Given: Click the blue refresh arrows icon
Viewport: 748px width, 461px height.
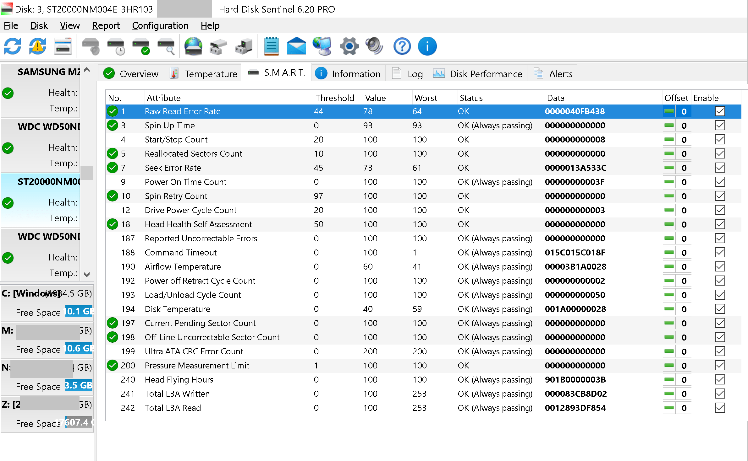Looking at the screenshot, I should tap(13, 46).
